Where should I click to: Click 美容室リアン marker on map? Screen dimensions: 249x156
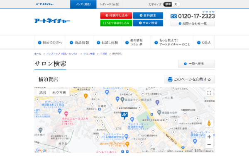122,100
